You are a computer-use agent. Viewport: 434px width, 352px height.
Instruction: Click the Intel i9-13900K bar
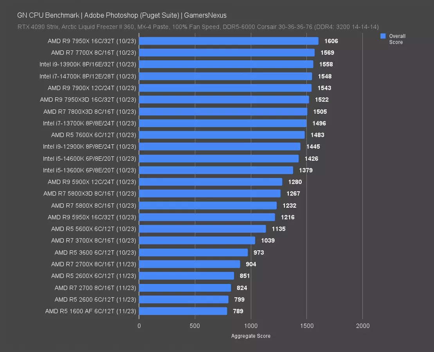(x=226, y=65)
